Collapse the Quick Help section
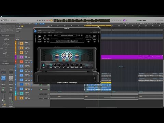The width and height of the screenshot is (164, 123). (1, 24)
